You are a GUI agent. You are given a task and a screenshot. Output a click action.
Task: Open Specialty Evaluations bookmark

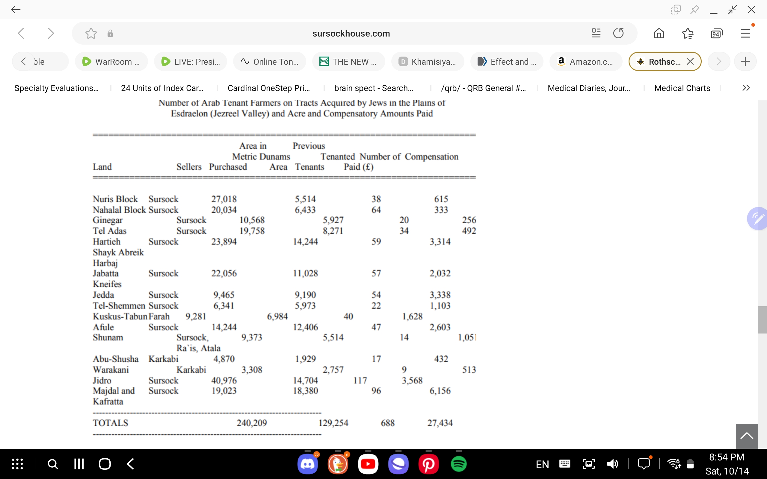click(56, 88)
